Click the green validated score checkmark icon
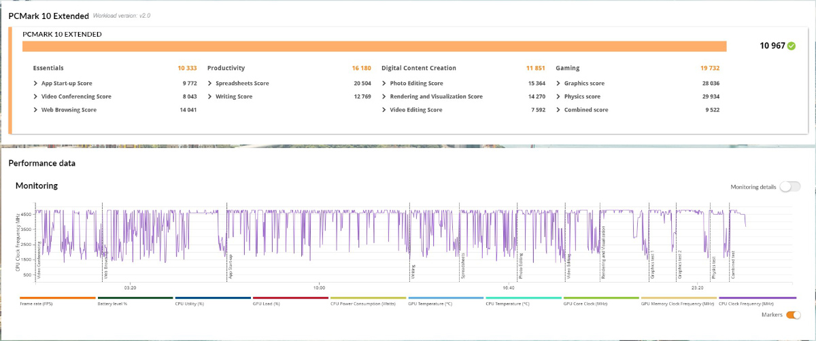The width and height of the screenshot is (816, 341). click(791, 46)
